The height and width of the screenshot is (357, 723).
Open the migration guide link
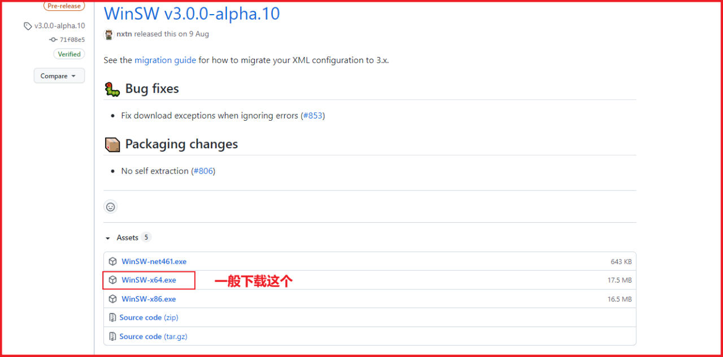pyautogui.click(x=165, y=60)
